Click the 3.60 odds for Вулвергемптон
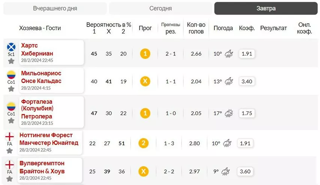Viewport: 320px width, 185px height. pyautogui.click(x=245, y=172)
